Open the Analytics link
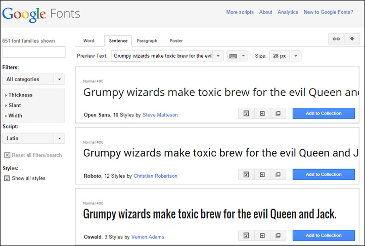This screenshot has height=246, width=365. click(288, 12)
